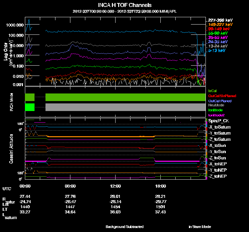
Task: Select the magenta 35-55 keV legend label
Action: click(217, 38)
